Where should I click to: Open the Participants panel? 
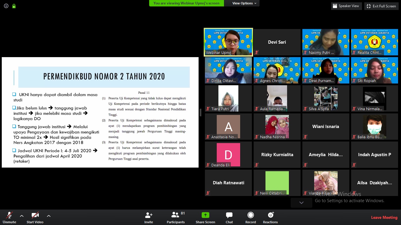point(176,215)
